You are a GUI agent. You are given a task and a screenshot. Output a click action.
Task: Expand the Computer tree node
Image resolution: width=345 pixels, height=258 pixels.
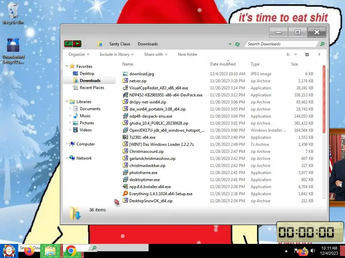[x=67, y=144]
